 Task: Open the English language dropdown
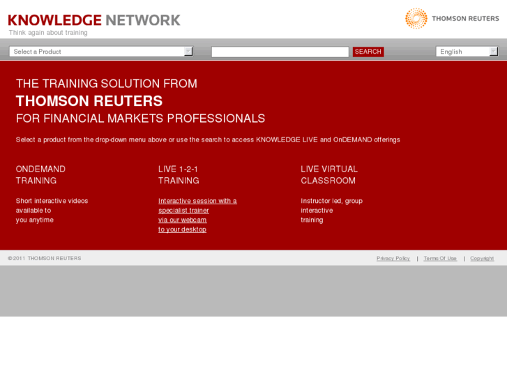point(467,52)
